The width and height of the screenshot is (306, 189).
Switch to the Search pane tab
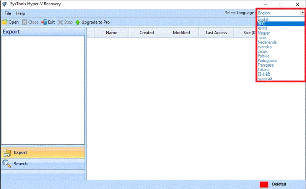(x=43, y=163)
